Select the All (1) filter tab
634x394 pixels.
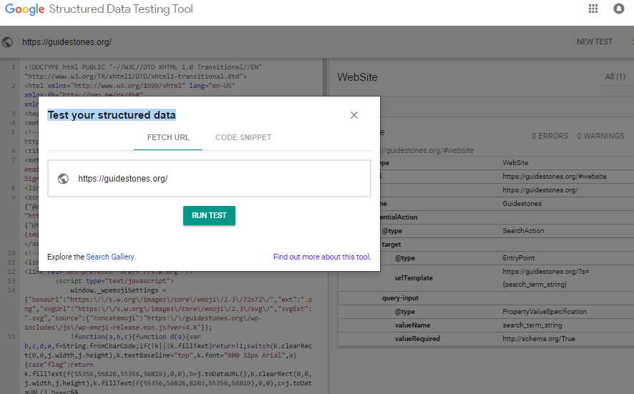click(x=615, y=77)
